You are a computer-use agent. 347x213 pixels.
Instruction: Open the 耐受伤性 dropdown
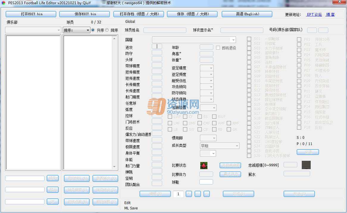click(x=207, y=80)
